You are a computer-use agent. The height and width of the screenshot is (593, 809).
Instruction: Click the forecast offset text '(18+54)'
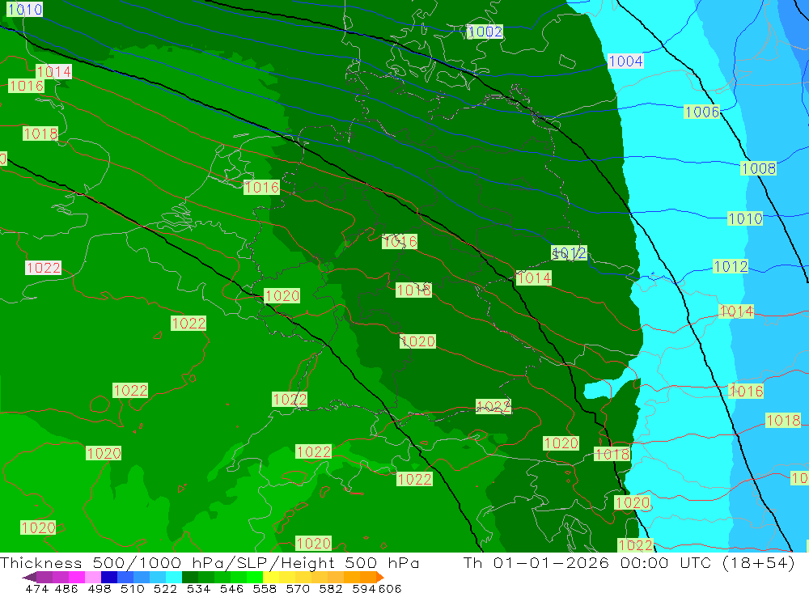click(759, 562)
